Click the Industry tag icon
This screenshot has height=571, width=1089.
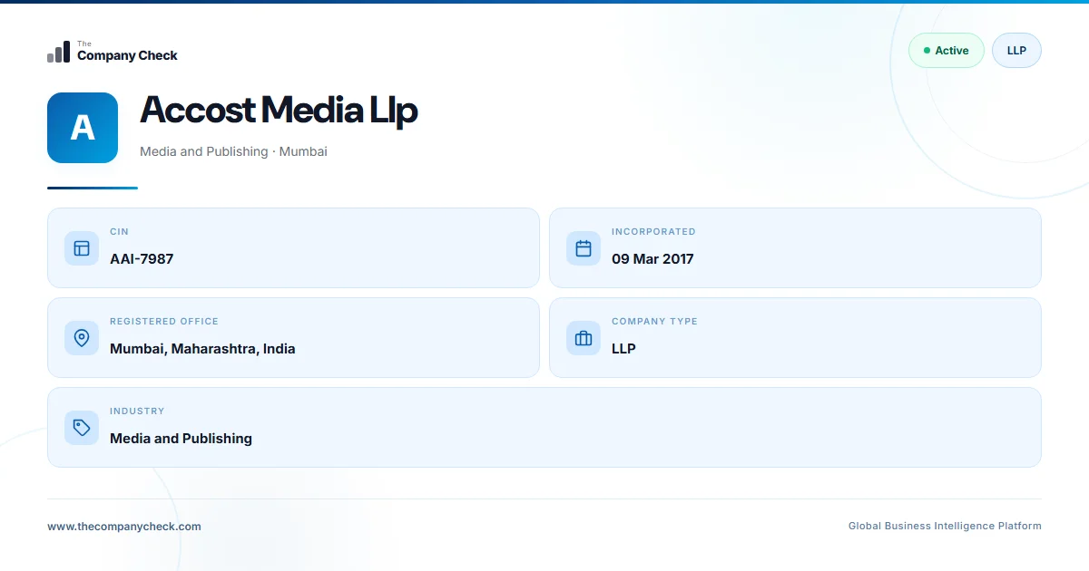click(82, 428)
